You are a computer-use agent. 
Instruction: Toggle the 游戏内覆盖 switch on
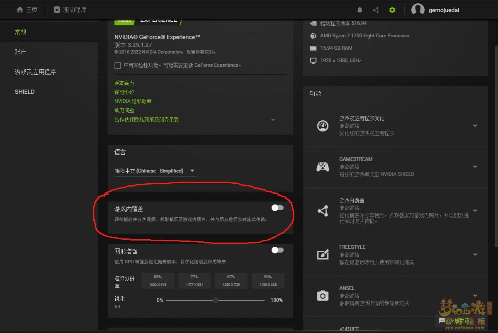[x=277, y=208]
